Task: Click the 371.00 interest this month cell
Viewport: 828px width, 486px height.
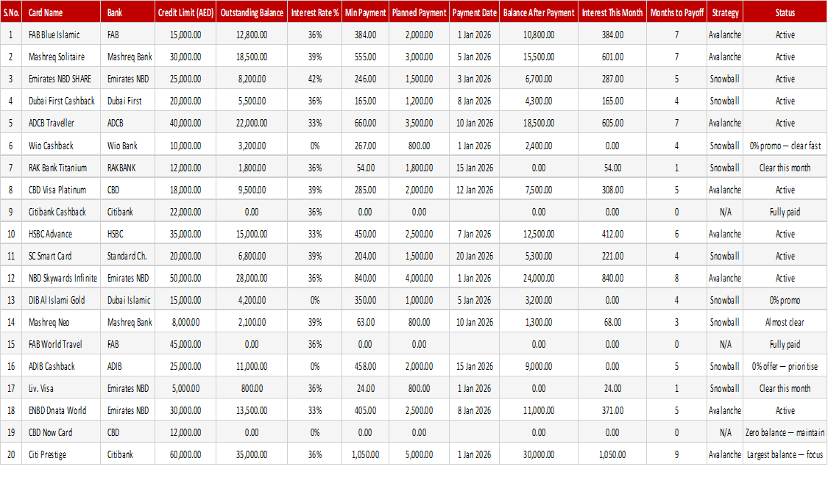Action: [x=612, y=410]
